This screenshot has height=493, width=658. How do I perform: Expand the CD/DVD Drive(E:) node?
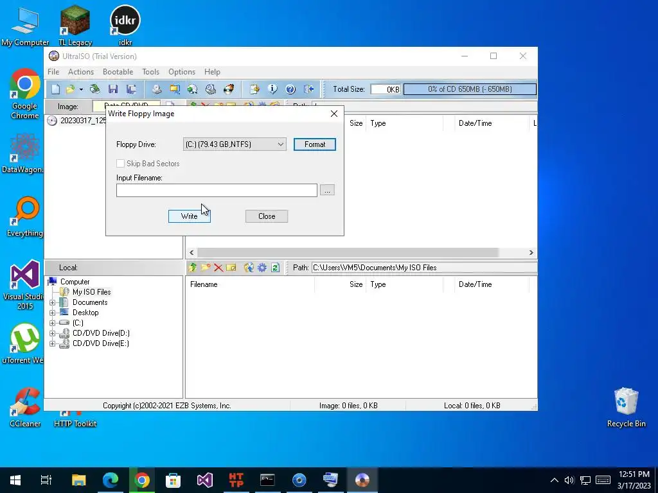click(52, 344)
